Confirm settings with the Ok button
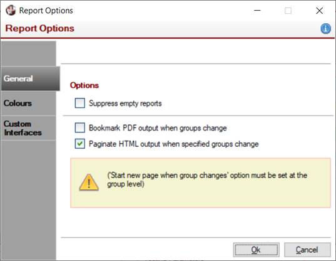Viewport: 336px width, 261px height. click(x=256, y=250)
